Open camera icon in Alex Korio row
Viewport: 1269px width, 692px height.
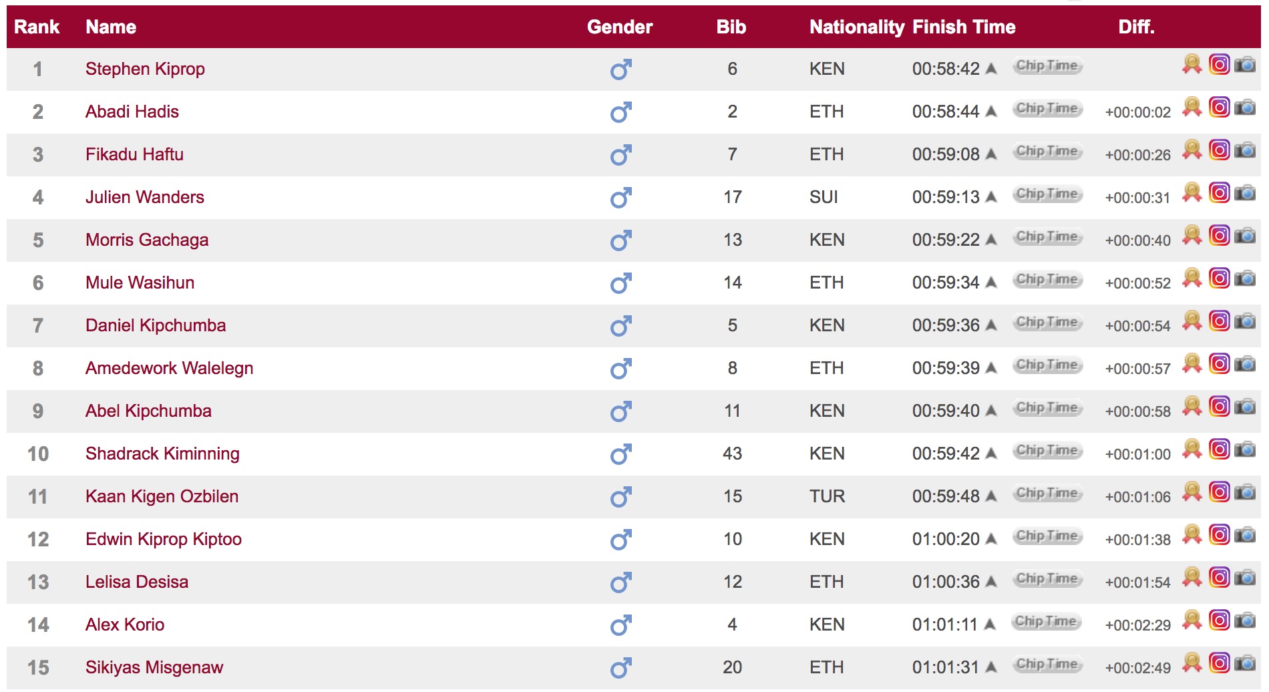click(1245, 620)
